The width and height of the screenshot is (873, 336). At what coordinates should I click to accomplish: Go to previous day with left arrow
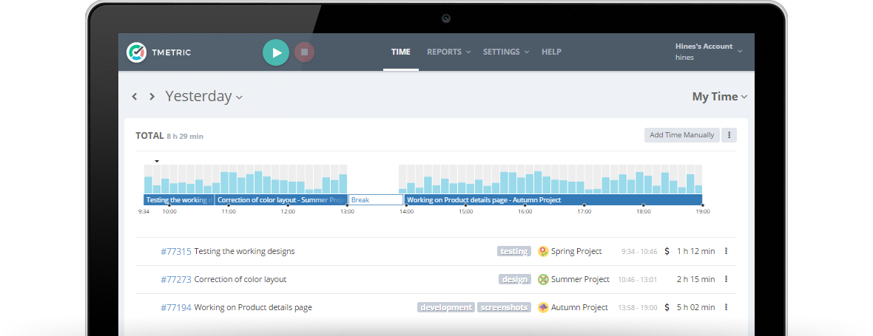(x=134, y=97)
